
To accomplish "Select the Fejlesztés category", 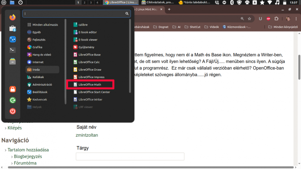I will pyautogui.click(x=43, y=40).
